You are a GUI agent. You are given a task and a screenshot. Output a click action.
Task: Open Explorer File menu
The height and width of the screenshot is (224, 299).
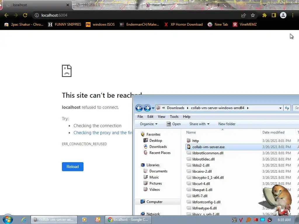pos(140,117)
